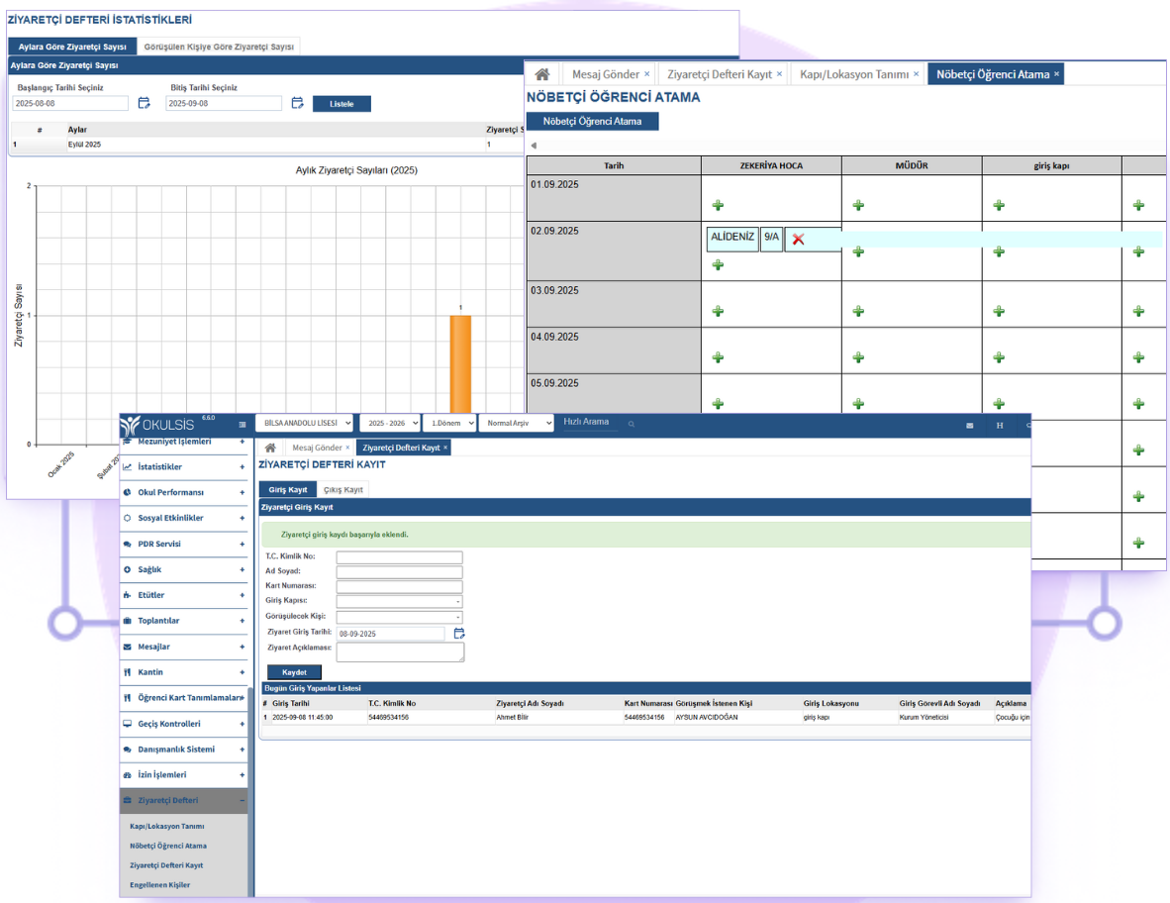Toggle the sidebar hamburger menu icon
Image resolution: width=1170 pixels, height=903 pixels.
coord(243,424)
